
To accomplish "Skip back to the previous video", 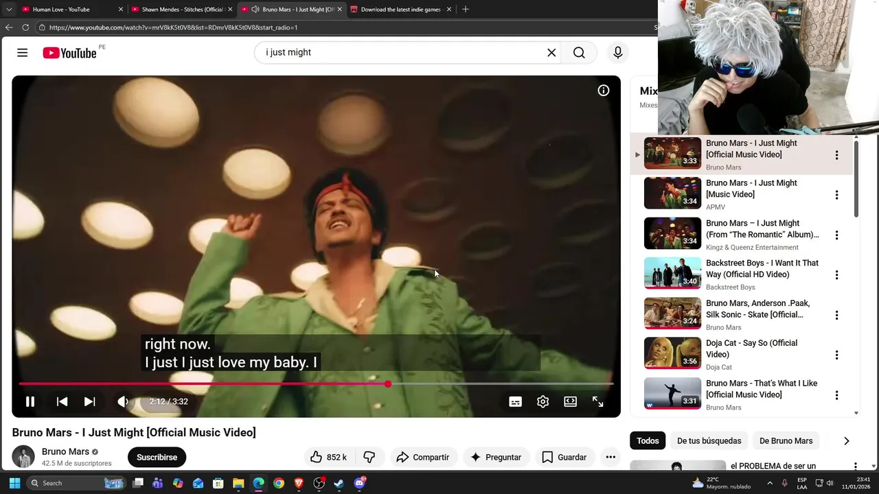I will click(62, 401).
